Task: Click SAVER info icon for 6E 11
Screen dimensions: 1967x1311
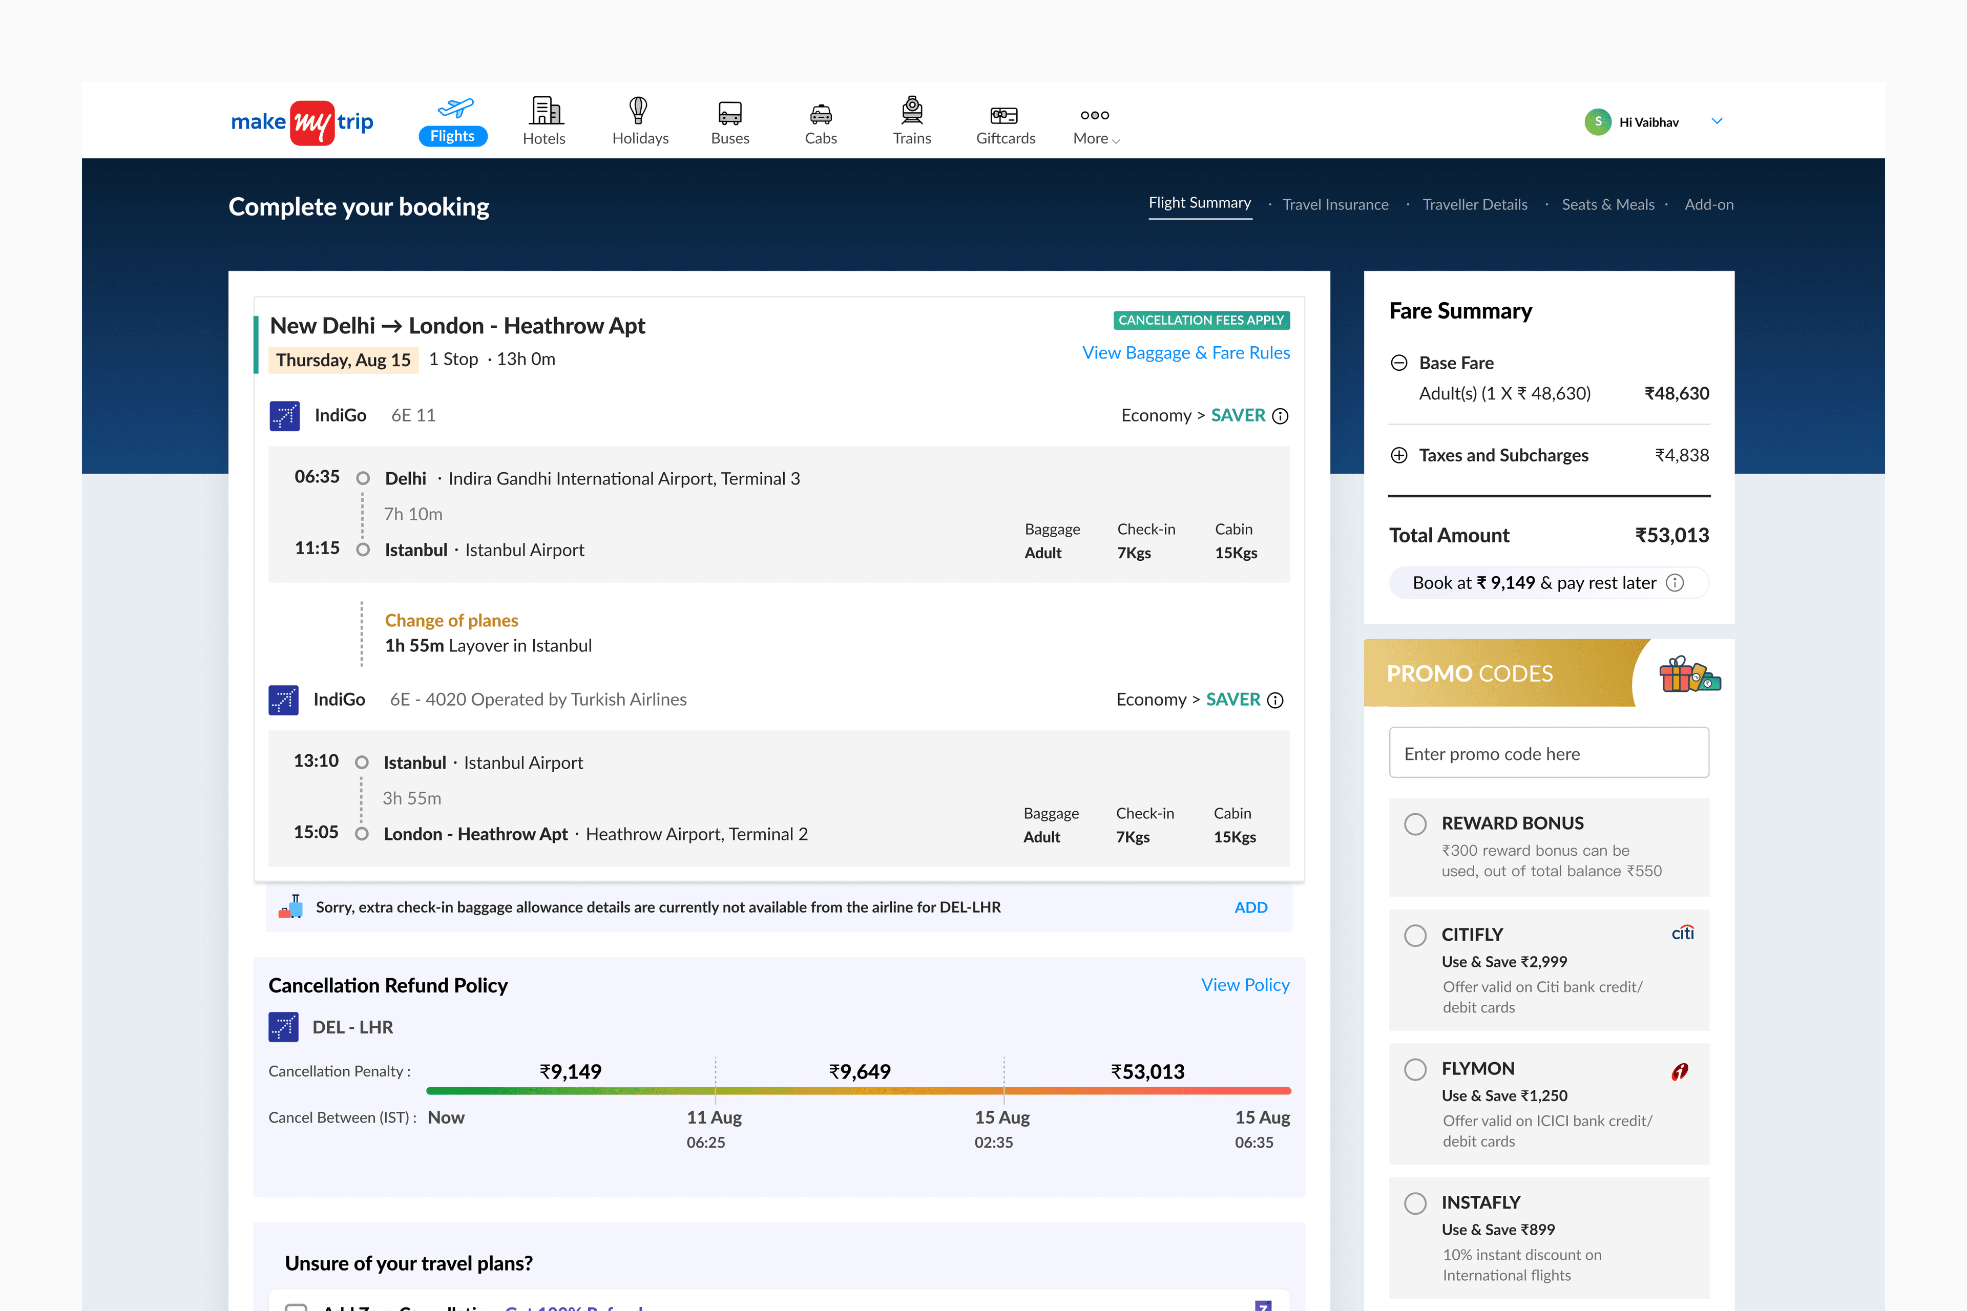Action: (x=1280, y=416)
